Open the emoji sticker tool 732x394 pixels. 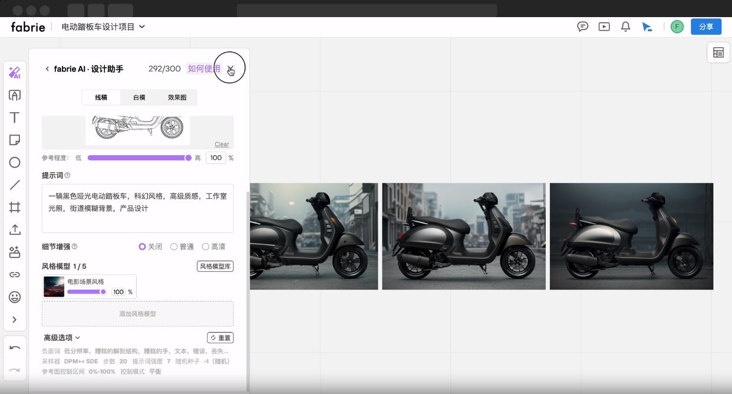(15, 297)
